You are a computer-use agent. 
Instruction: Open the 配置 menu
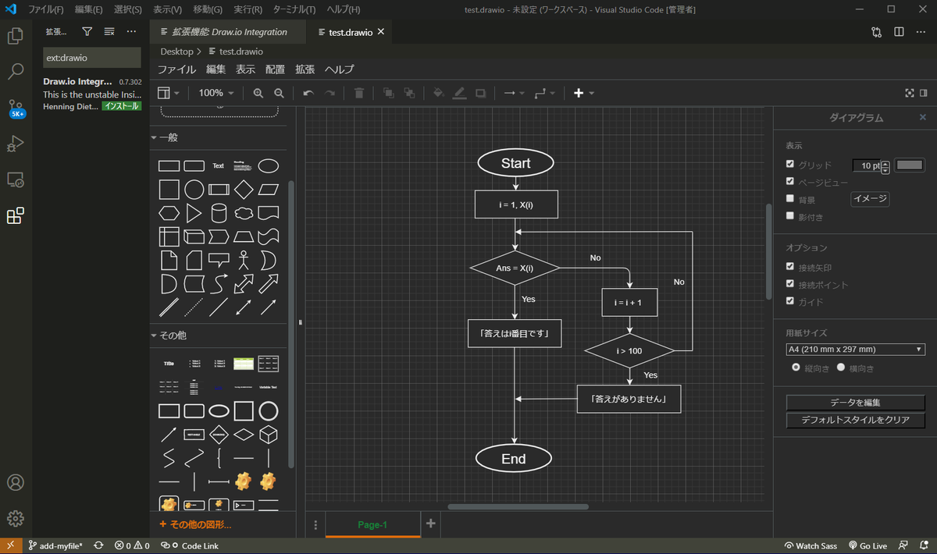click(275, 69)
